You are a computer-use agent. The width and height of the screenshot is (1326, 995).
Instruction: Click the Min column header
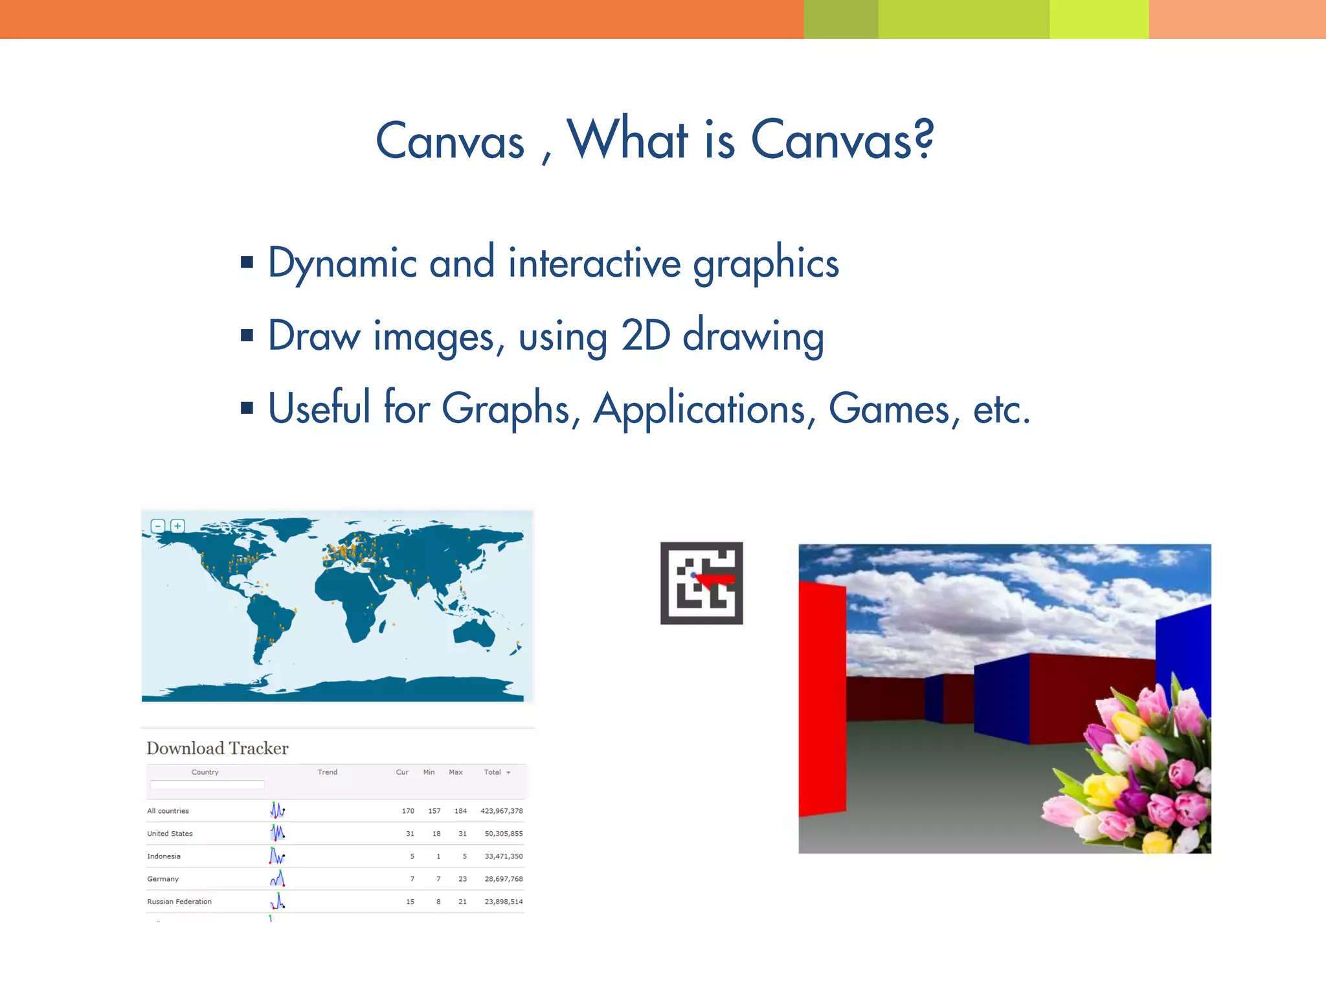coord(429,772)
